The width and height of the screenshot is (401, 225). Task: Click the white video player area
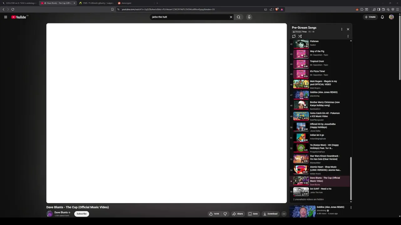tap(166, 113)
